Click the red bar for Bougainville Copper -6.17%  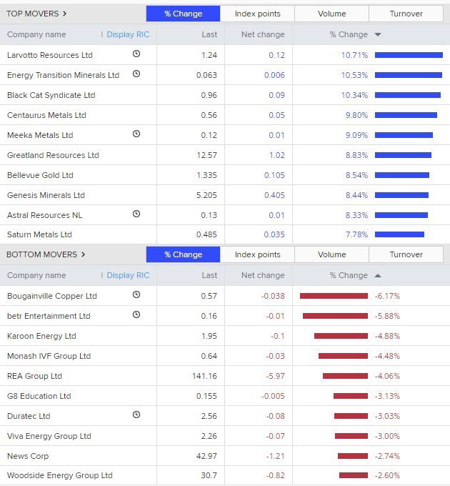(x=334, y=296)
